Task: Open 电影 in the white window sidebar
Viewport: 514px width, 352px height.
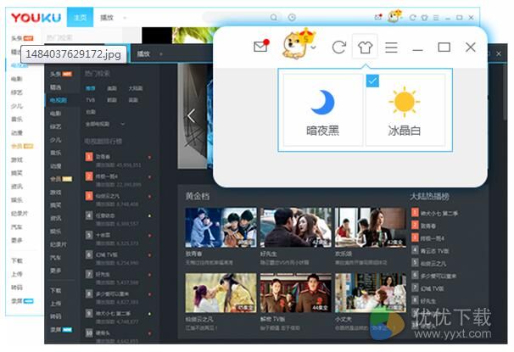Action: click(17, 79)
